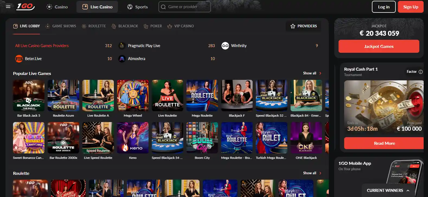This screenshot has width=428, height=197.
Task: Click the Poker category icon
Action: point(146,26)
